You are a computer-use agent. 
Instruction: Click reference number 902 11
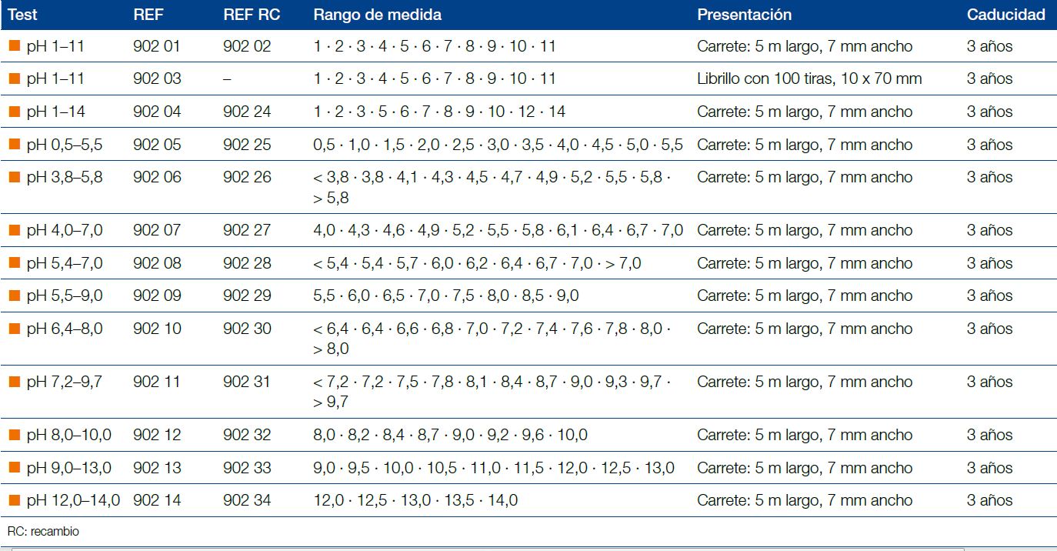156,382
